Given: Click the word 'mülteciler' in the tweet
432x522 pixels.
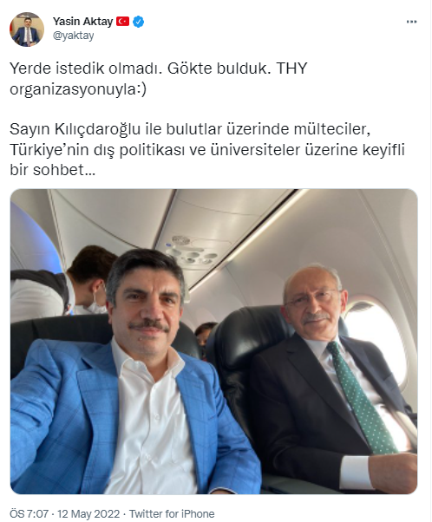Looking at the screenshot, I should [x=332, y=129].
